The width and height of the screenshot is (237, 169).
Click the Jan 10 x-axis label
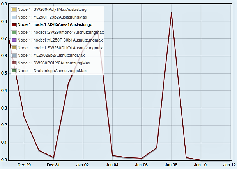[x=201, y=165]
